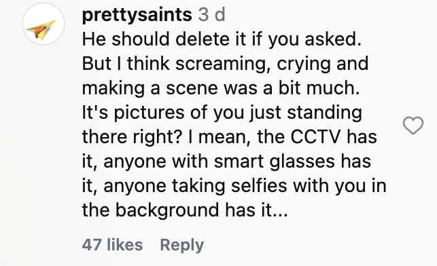Viewport: 437px width, 266px height.
Task: Open the paper plane profile picture
Action: (43, 24)
